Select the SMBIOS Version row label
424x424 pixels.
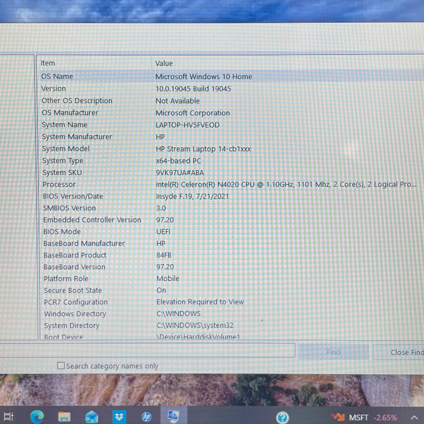pyautogui.click(x=70, y=208)
